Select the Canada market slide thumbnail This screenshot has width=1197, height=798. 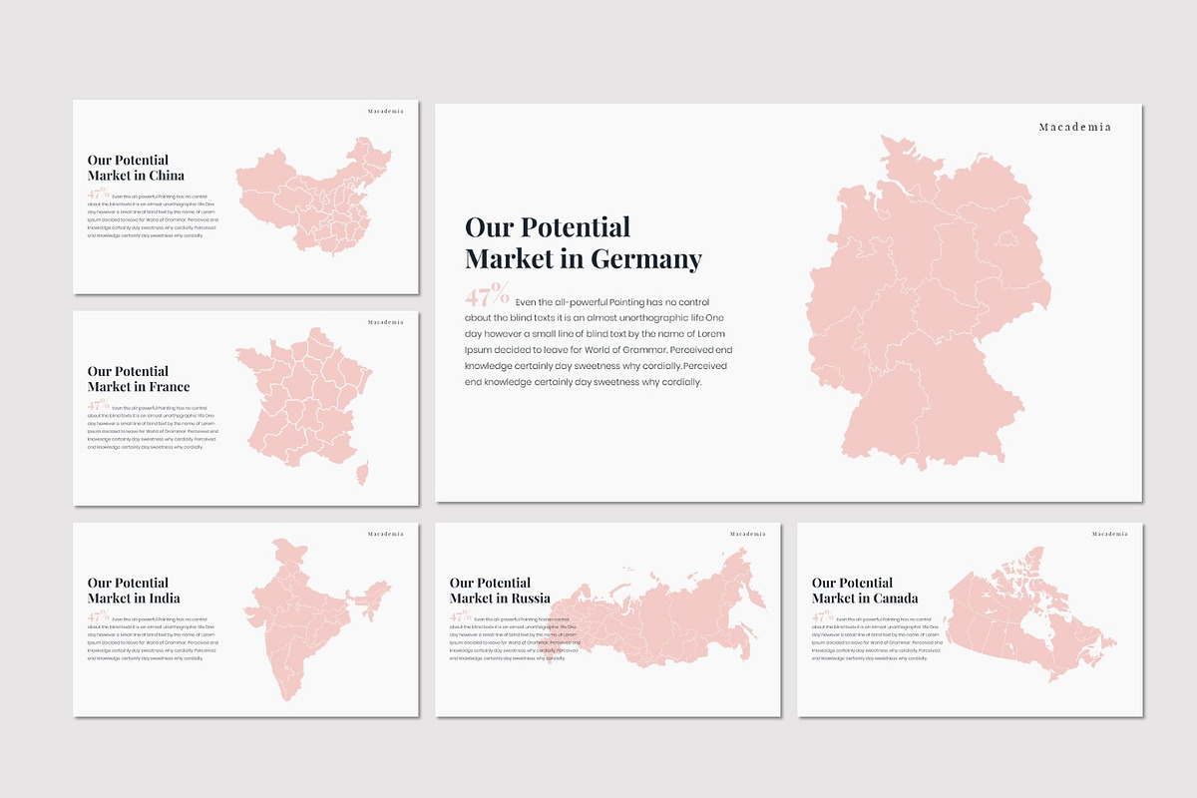point(970,619)
